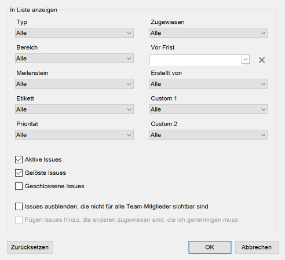285x260 pixels.
Task: Click the Zurücksetzen button
Action: (30, 247)
